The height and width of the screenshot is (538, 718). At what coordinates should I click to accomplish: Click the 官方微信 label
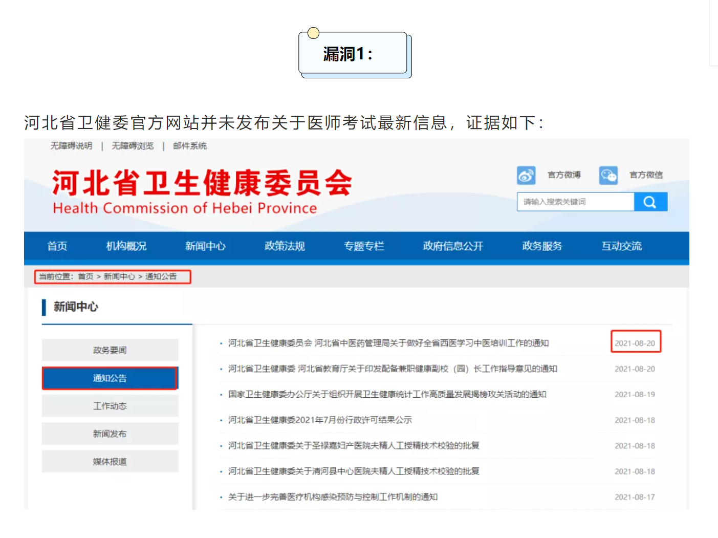pyautogui.click(x=646, y=175)
